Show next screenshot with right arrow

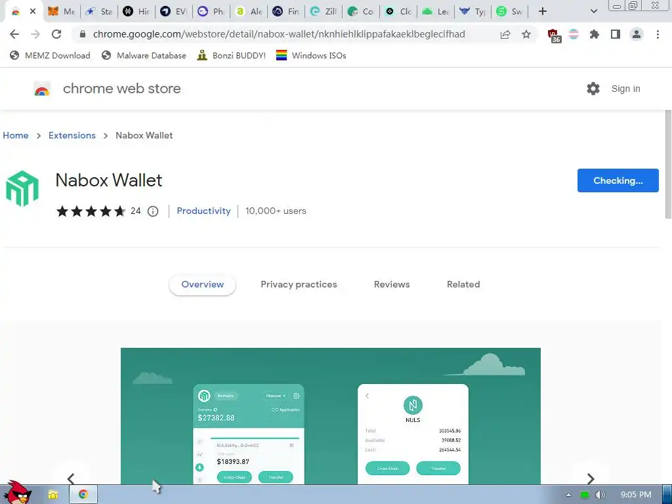[591, 478]
